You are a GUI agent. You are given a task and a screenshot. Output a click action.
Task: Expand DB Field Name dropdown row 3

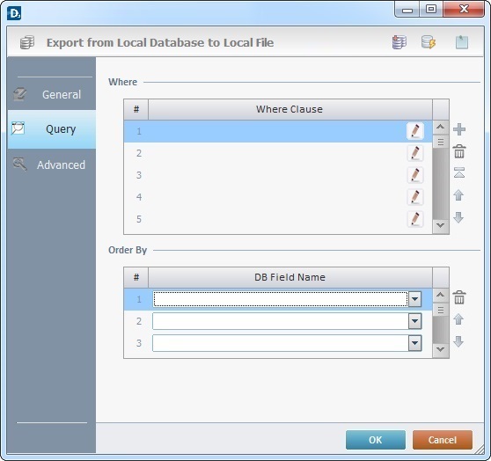tap(415, 343)
